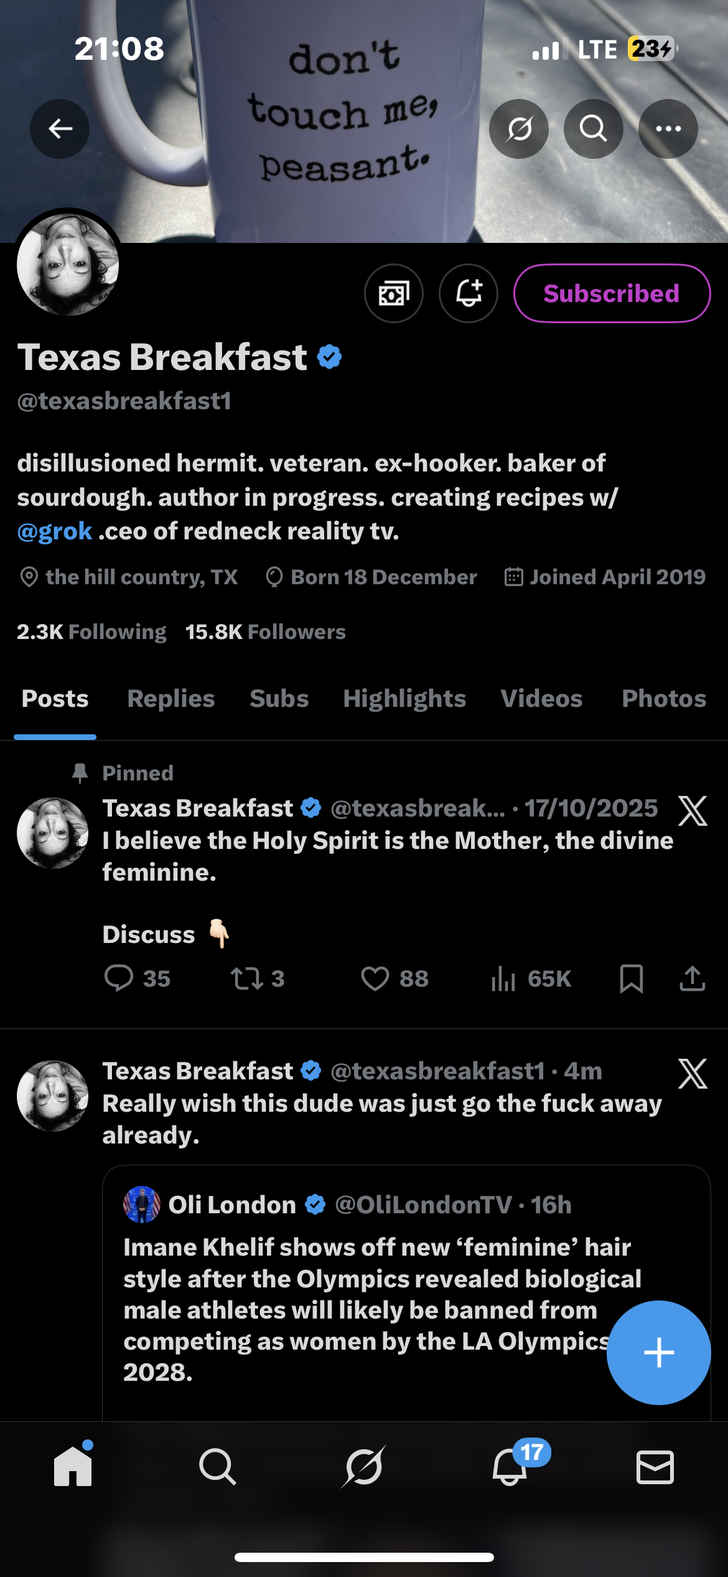Tap the tip money icon
Viewport: 728px width, 1577px height.
click(x=394, y=293)
